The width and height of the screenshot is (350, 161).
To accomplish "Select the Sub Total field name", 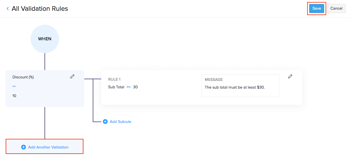I will pos(116,87).
